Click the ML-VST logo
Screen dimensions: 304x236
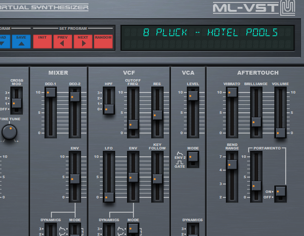tap(254, 8)
